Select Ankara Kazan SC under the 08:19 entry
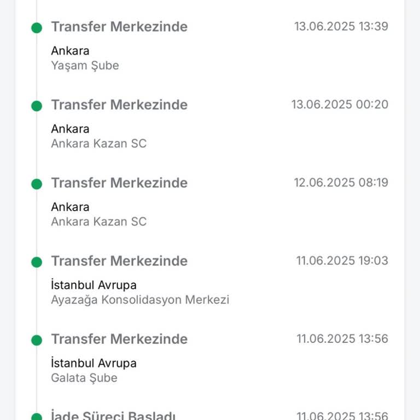420x420 pixels. [99, 221]
